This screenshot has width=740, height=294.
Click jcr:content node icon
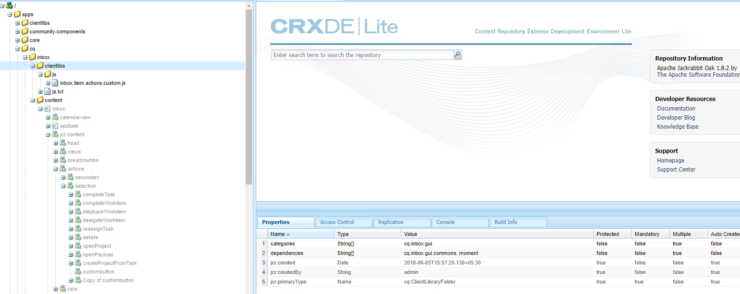click(55, 134)
